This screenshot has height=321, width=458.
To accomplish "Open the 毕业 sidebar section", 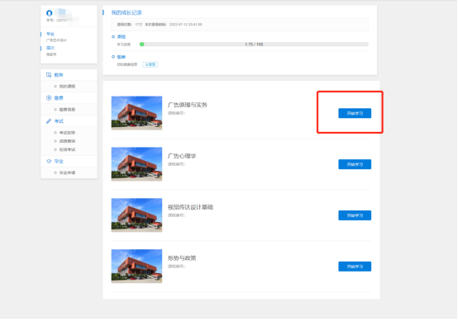I will (x=69, y=161).
